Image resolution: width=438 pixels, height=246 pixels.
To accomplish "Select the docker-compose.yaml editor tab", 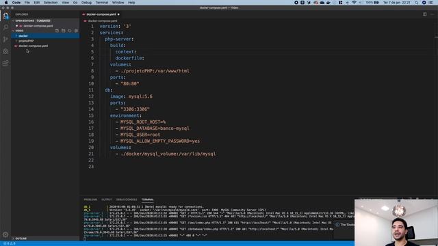I will tap(101, 14).
